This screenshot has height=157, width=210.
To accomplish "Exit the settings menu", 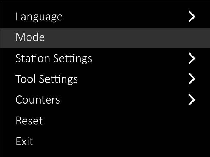I will pos(24,141).
